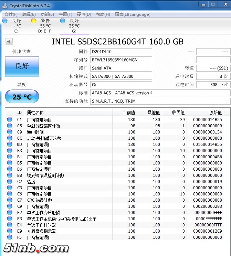This screenshot has width=231, height=256.
Task: Open the 文件(F) menu
Action: [x=11, y=14]
